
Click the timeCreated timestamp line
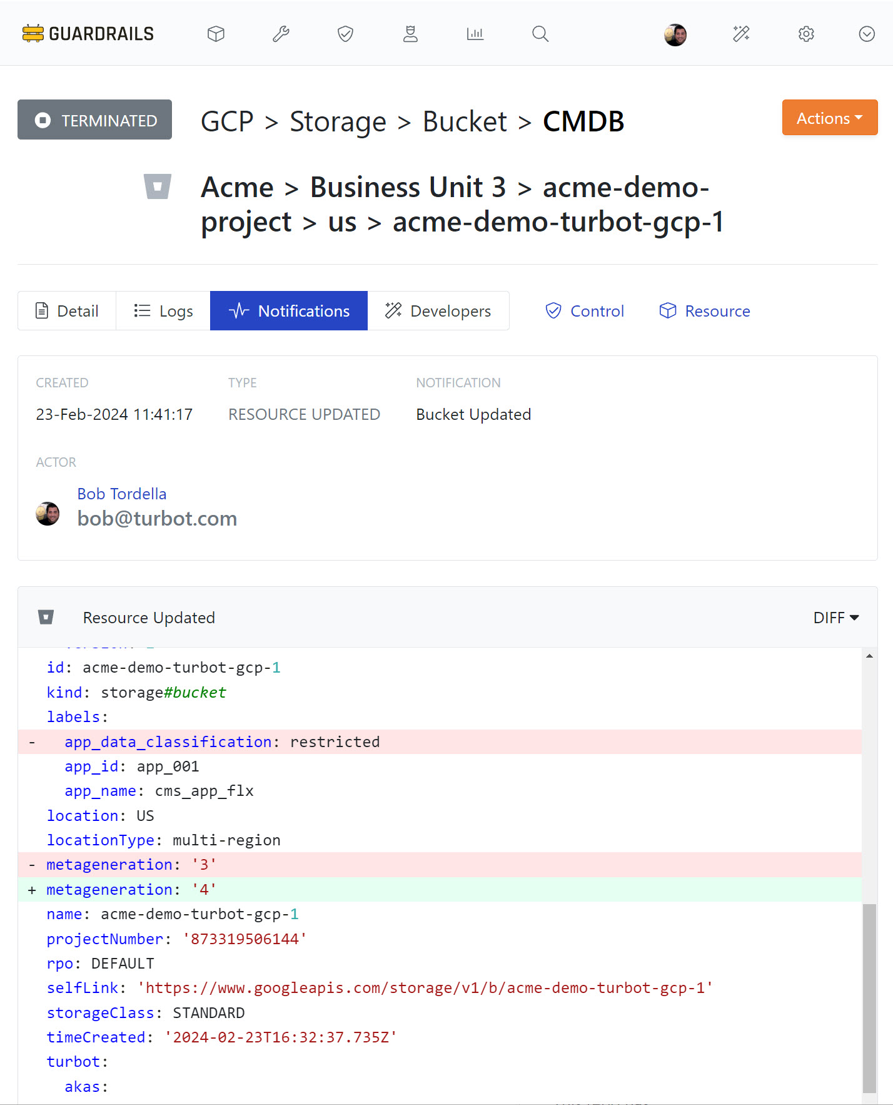tap(221, 1037)
